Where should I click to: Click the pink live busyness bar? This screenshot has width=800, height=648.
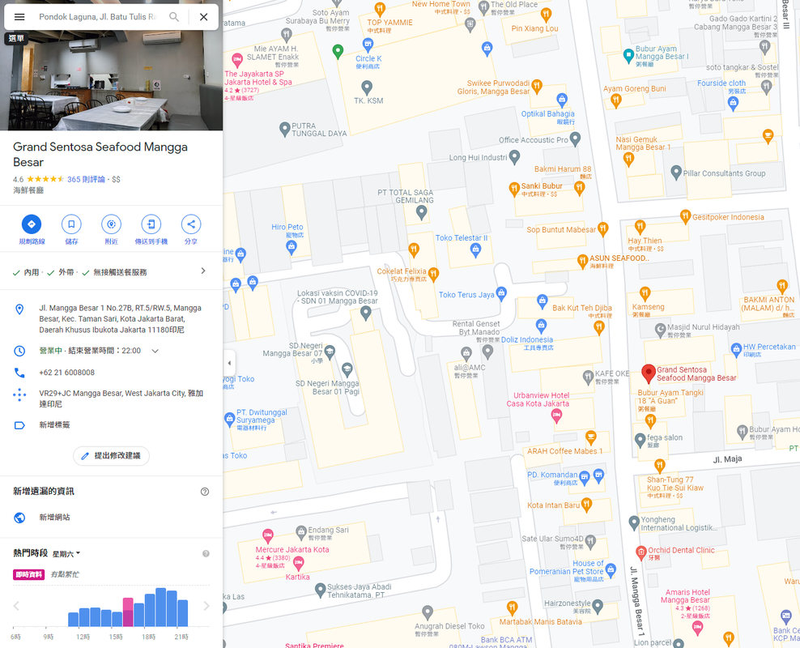click(x=128, y=612)
